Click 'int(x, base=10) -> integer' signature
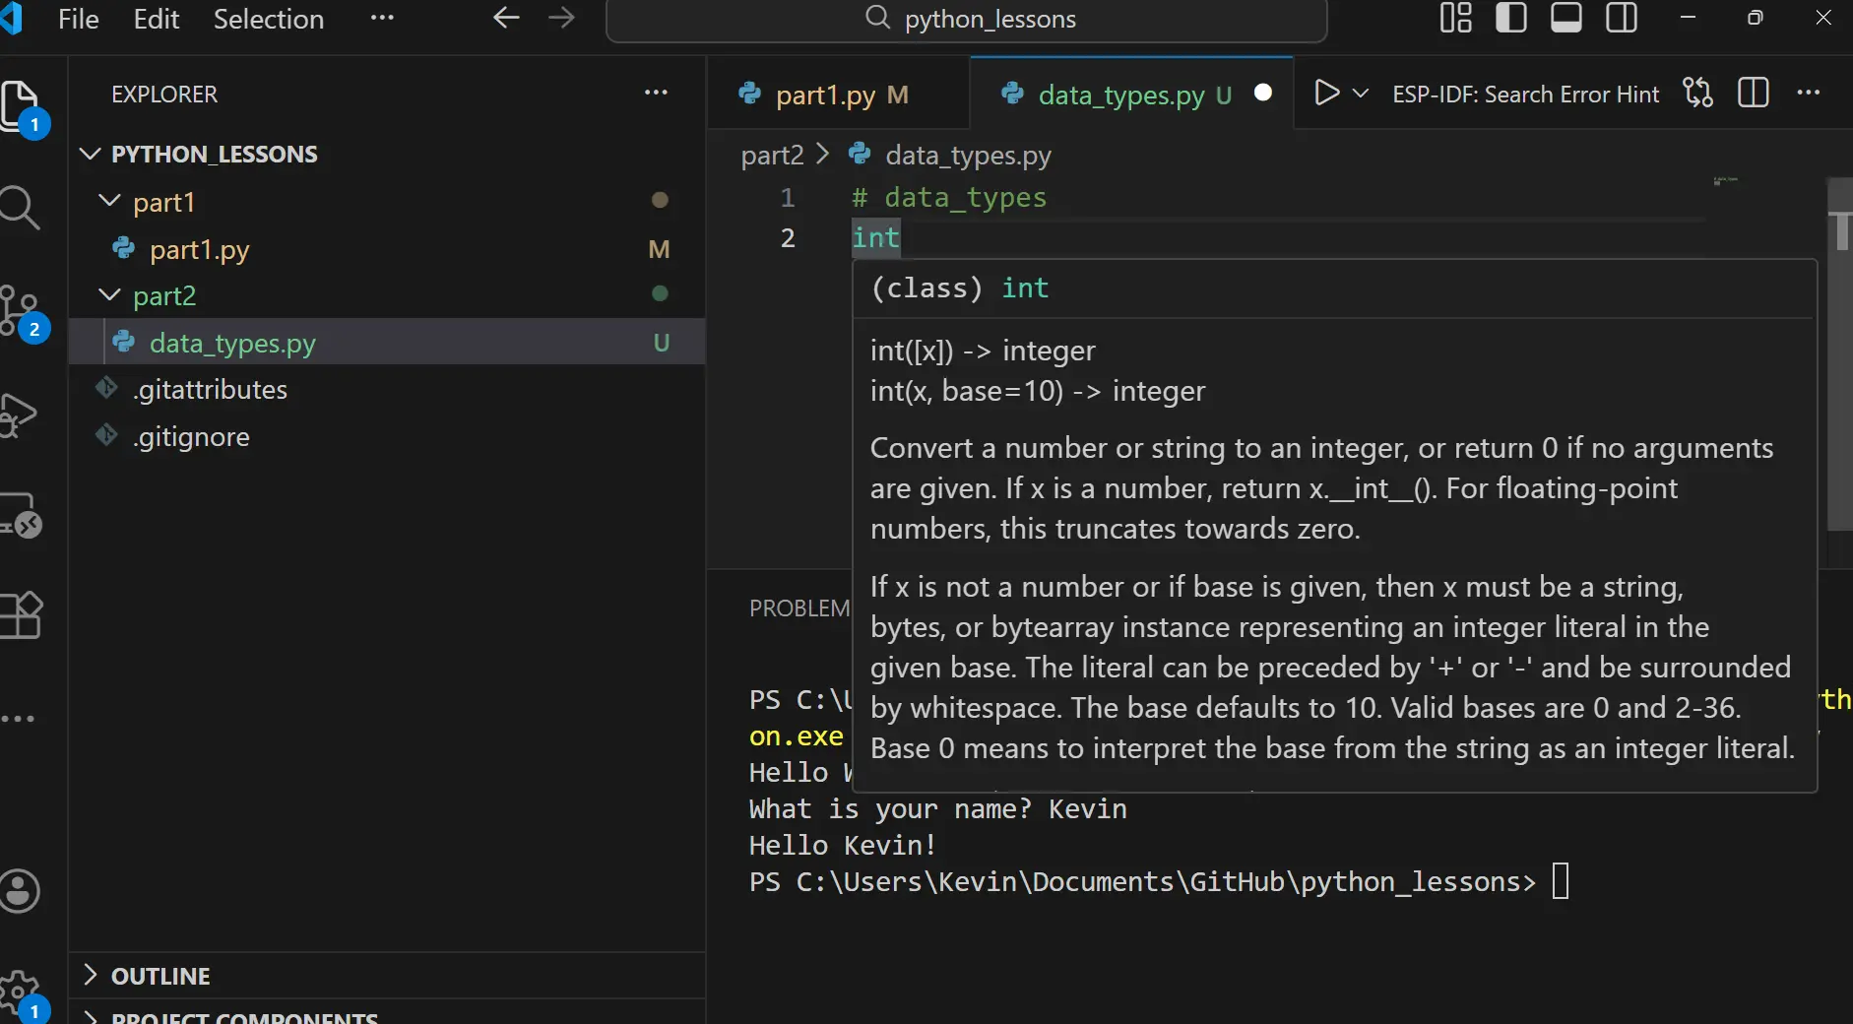The image size is (1853, 1024). coord(1038,392)
